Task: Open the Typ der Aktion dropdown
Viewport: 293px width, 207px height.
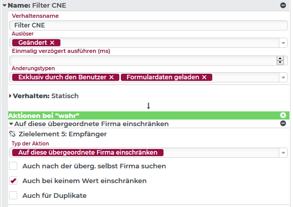Action: (283, 153)
